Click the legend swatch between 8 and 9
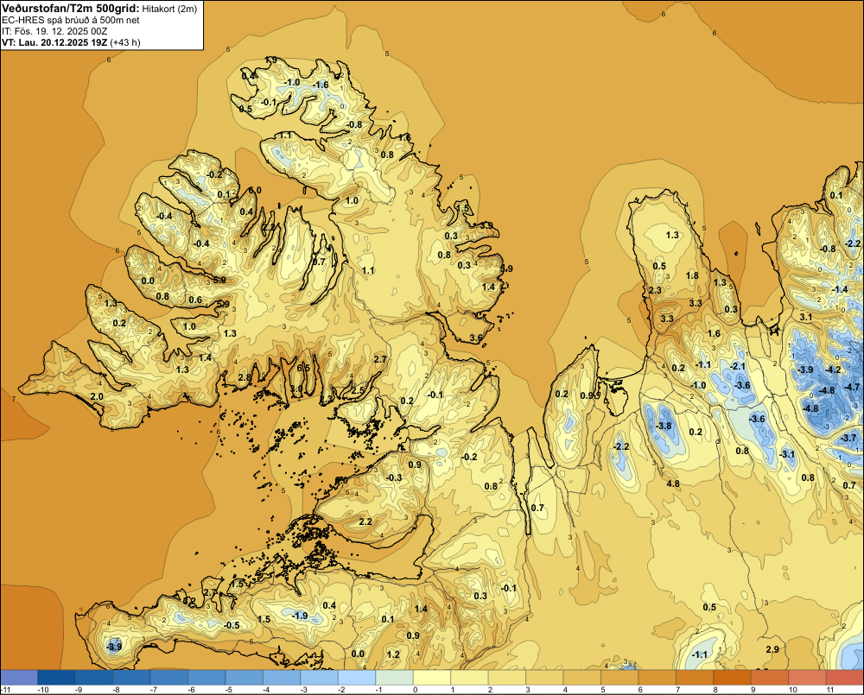864x695 pixels. click(733, 678)
